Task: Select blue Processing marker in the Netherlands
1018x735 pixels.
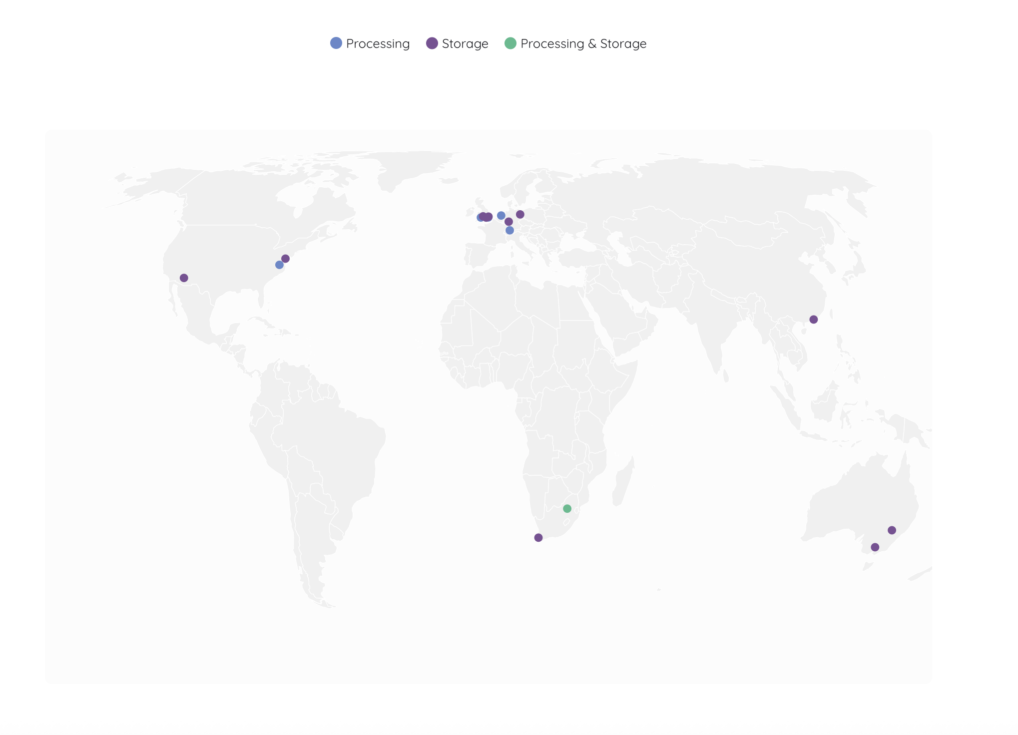Action: click(501, 216)
